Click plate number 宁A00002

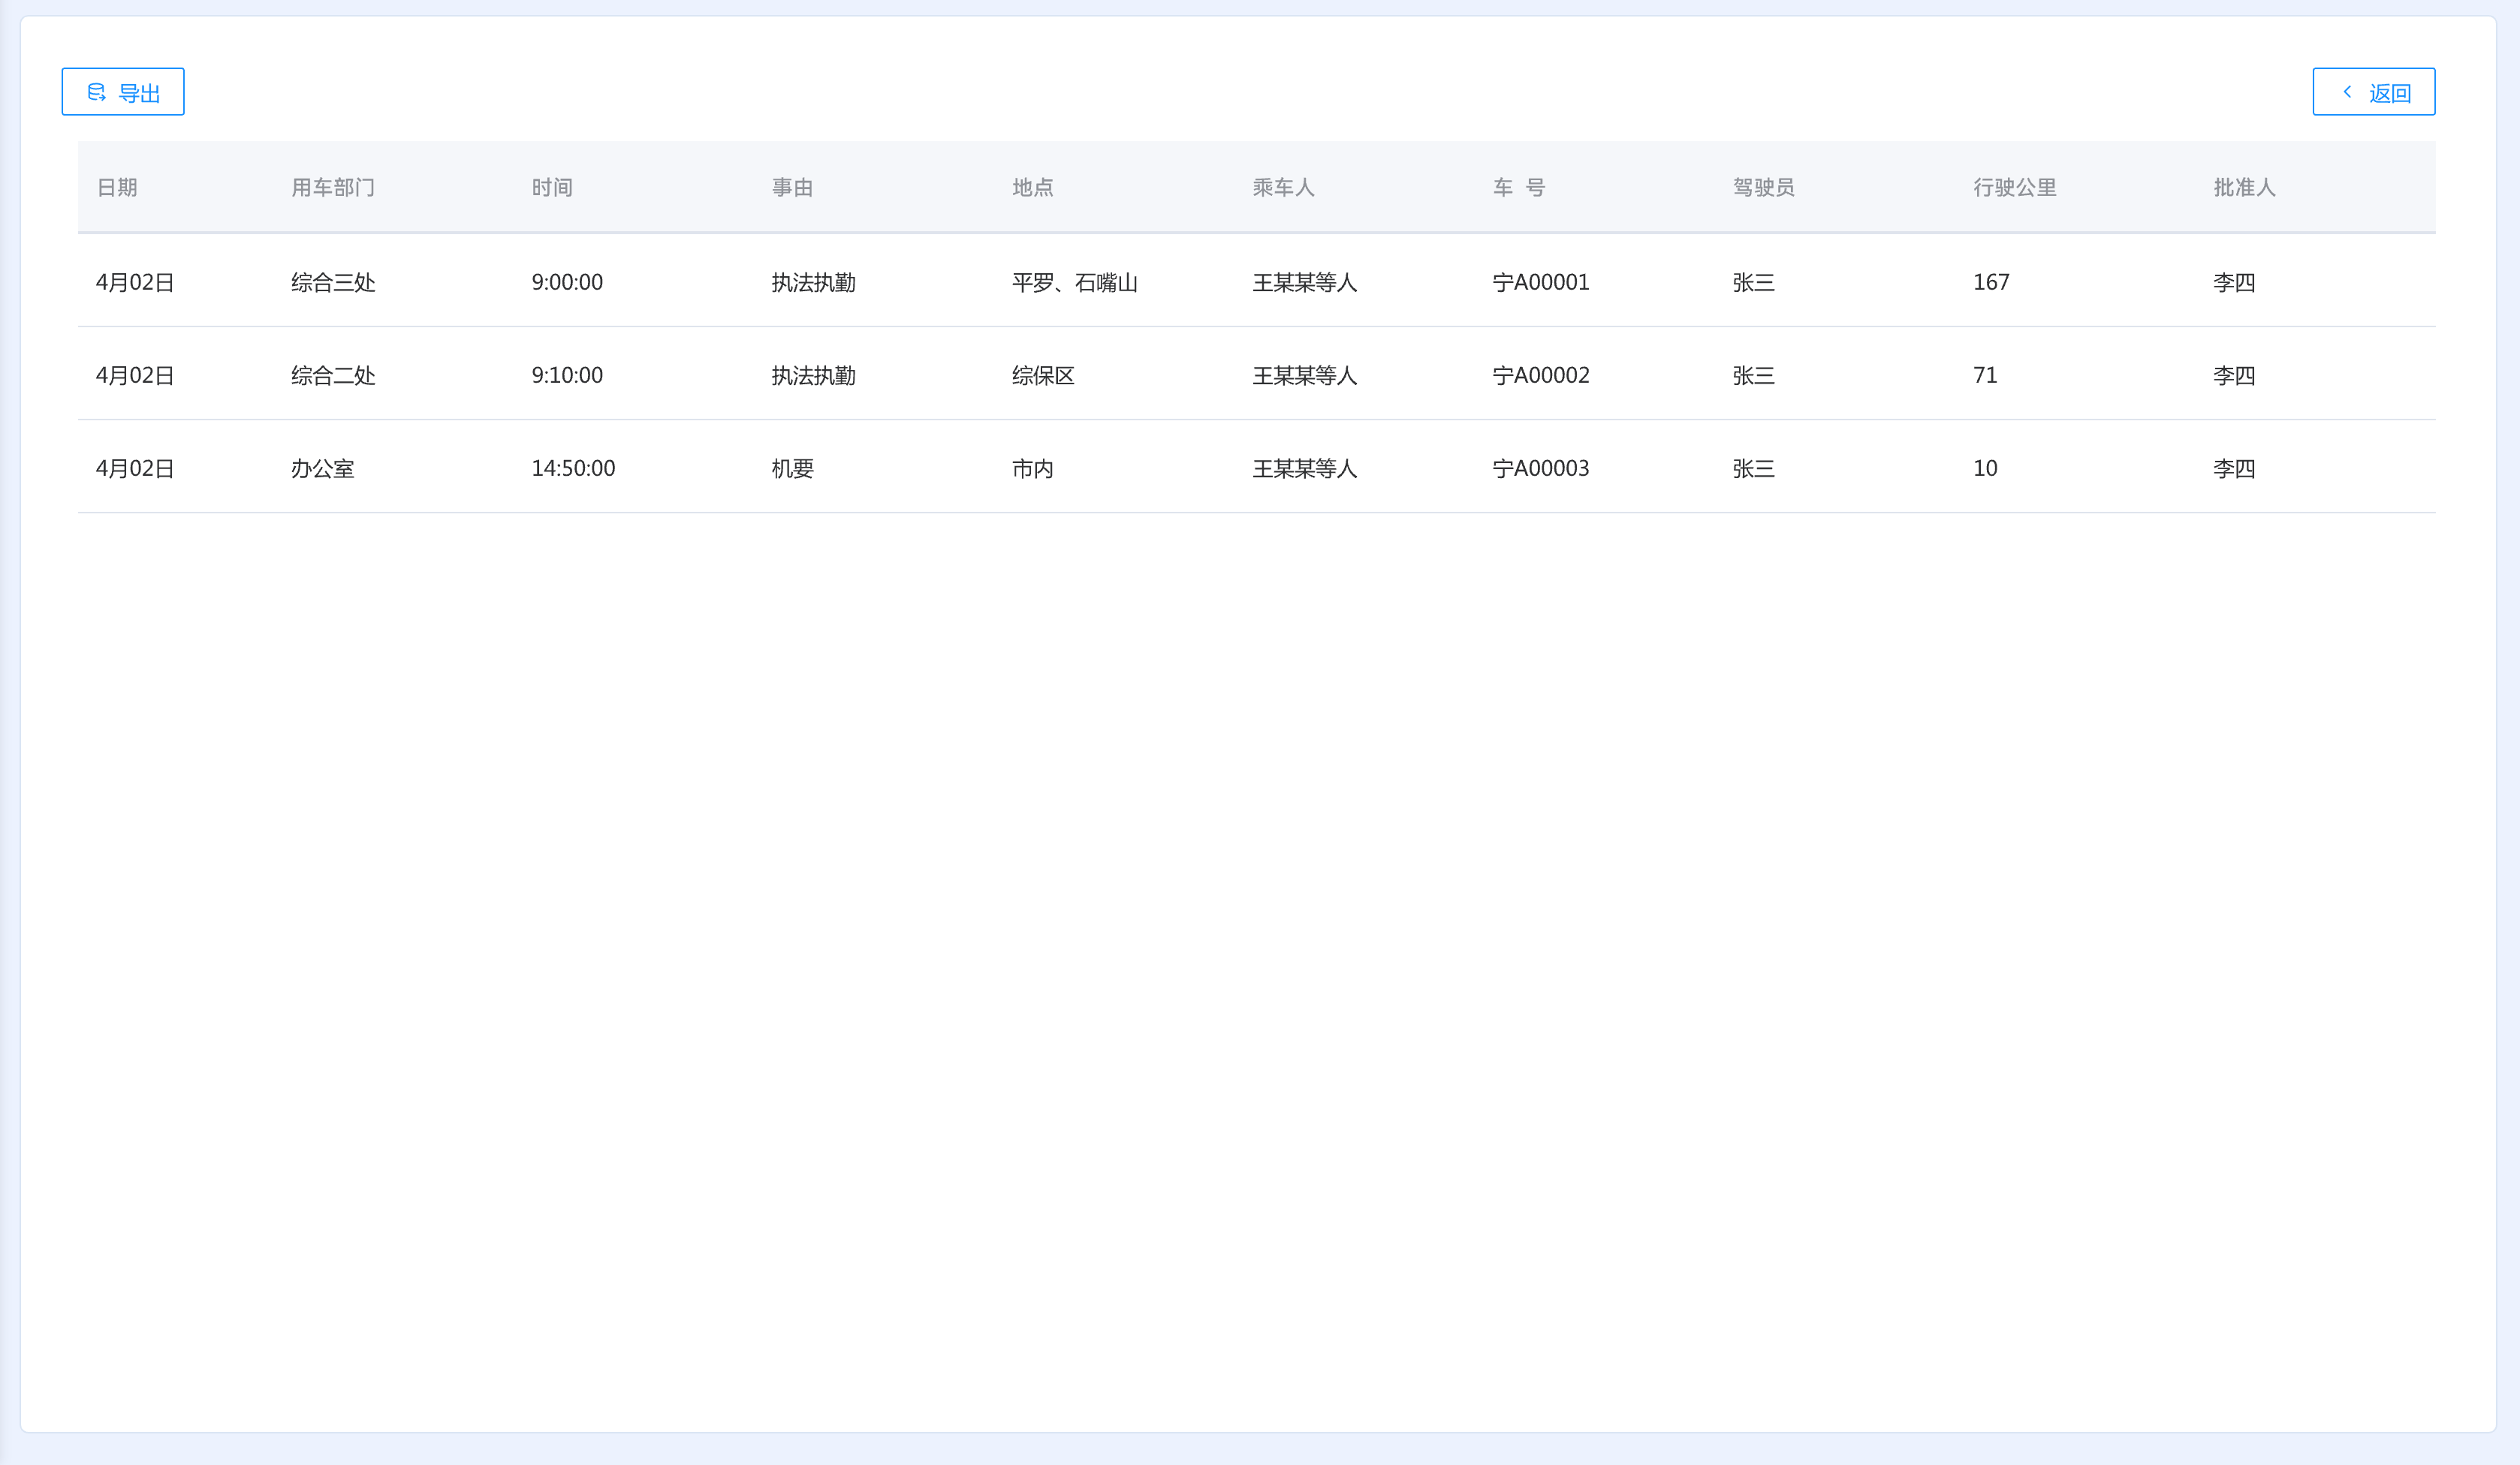[x=1540, y=376]
